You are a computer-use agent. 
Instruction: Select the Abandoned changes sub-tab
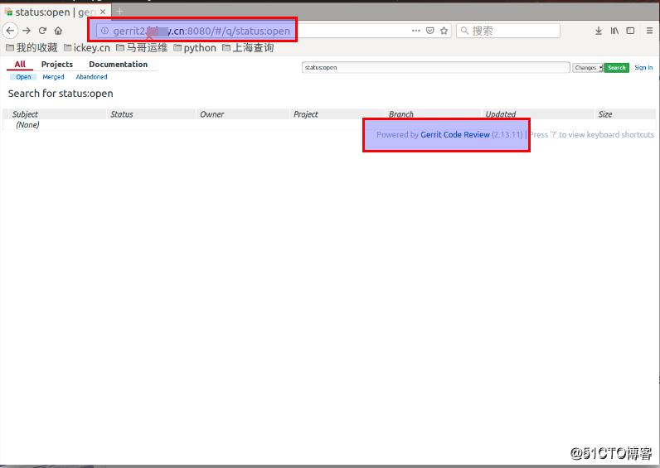click(x=91, y=77)
